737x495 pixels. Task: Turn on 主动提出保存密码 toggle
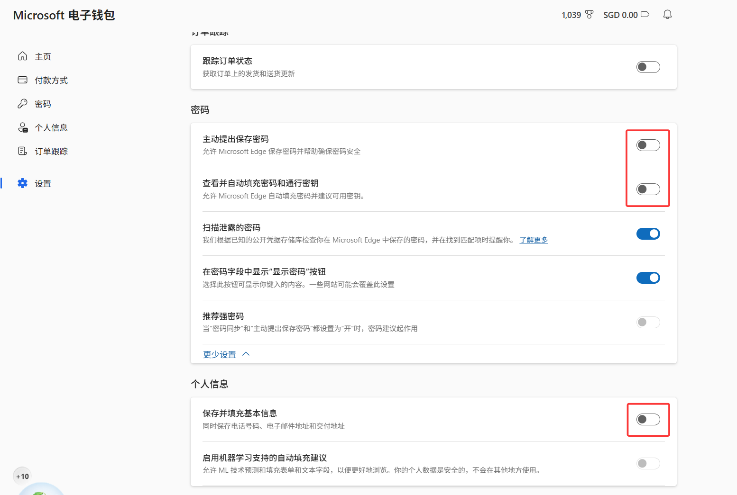coord(648,145)
